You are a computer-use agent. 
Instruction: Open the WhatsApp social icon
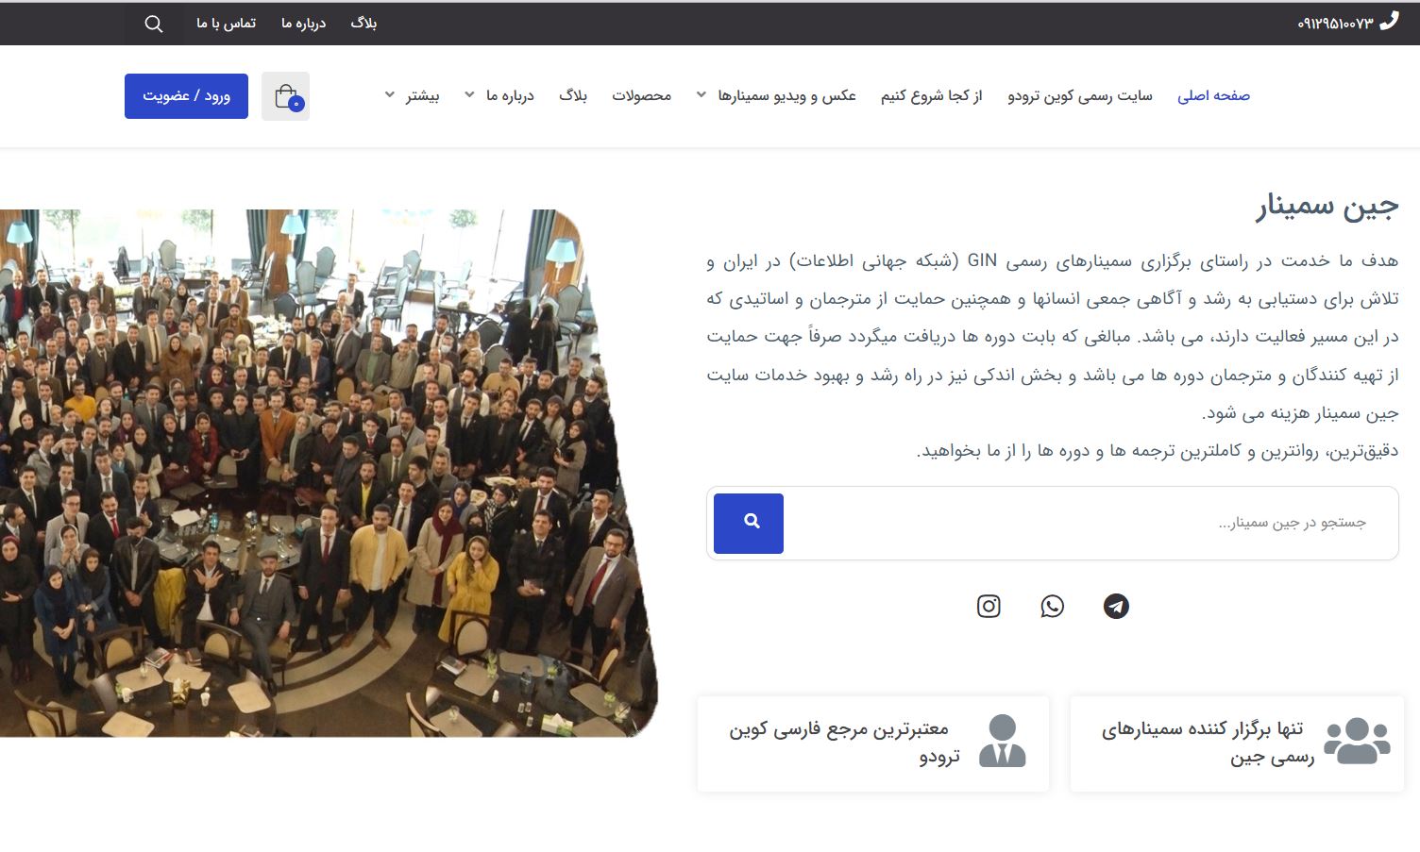[x=1052, y=606]
